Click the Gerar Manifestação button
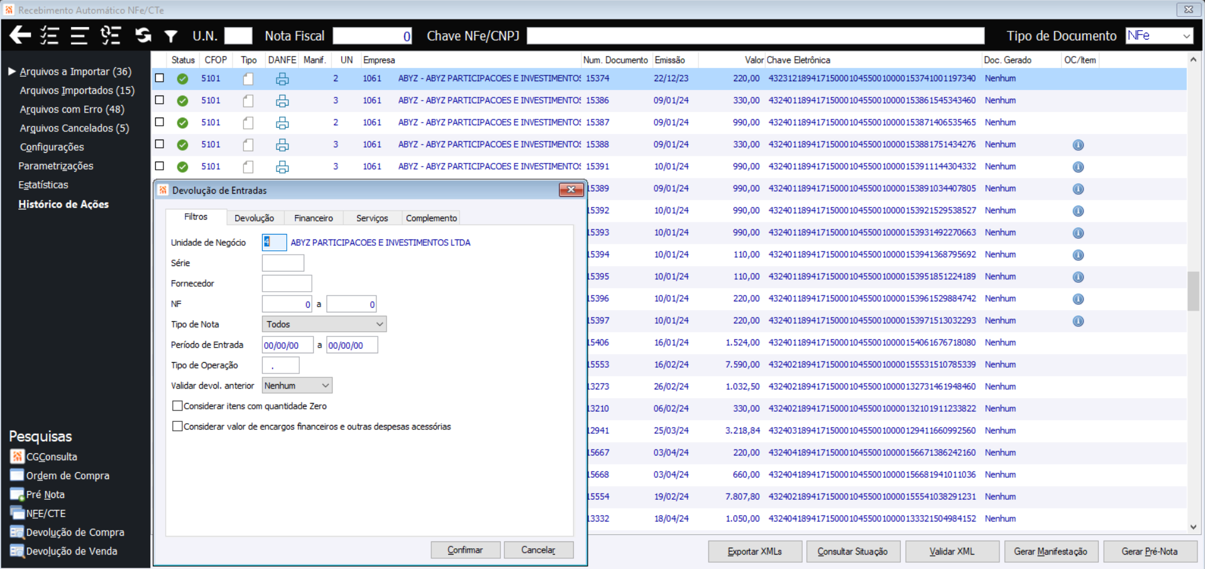The height and width of the screenshot is (569, 1205). coord(1051,551)
